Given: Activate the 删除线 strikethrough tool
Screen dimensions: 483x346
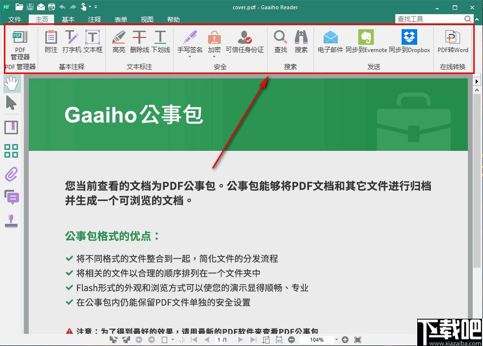Looking at the screenshot, I should point(139,41).
